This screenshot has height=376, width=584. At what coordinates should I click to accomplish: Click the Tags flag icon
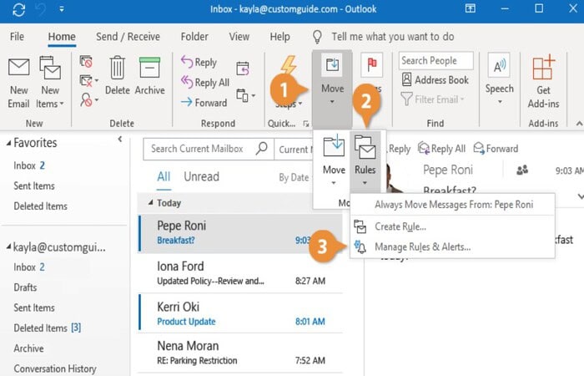tap(372, 65)
